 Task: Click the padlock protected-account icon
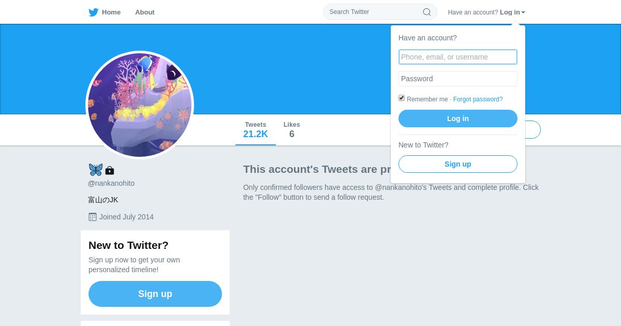110,170
